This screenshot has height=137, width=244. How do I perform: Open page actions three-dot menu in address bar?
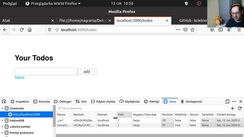tap(178, 30)
